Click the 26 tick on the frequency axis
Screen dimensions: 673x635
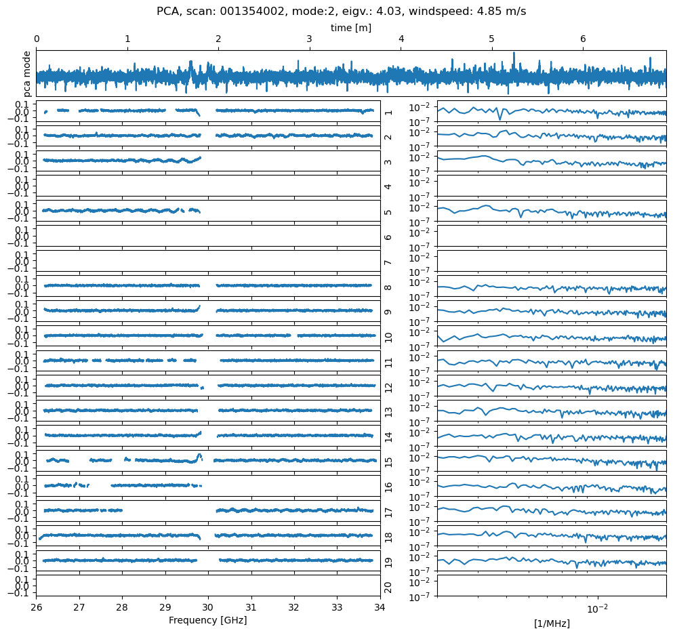pos(37,606)
